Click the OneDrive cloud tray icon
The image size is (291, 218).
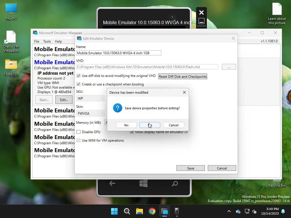(x=238, y=211)
